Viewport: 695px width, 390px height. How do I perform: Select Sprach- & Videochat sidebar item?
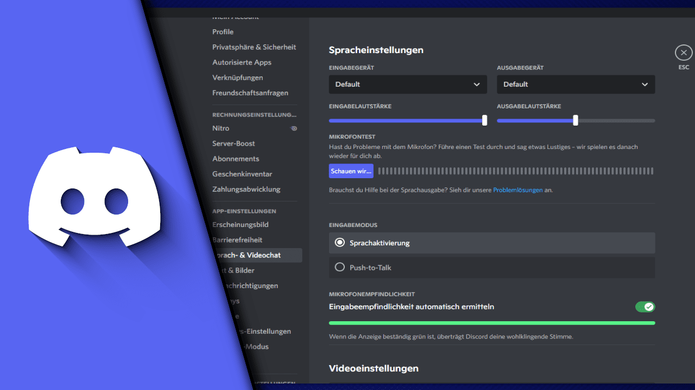[x=257, y=255]
